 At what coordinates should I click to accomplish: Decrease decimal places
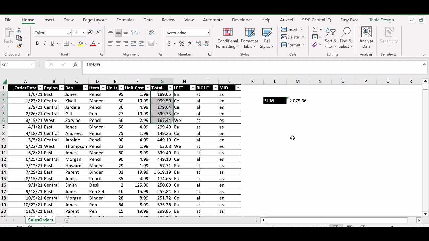click(x=206, y=43)
